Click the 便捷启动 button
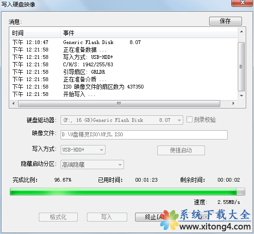The width and height of the screenshot is (254, 234). point(181,150)
